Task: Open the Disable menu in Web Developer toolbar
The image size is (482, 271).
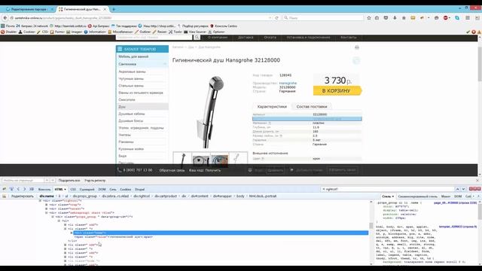Action: click(9, 32)
